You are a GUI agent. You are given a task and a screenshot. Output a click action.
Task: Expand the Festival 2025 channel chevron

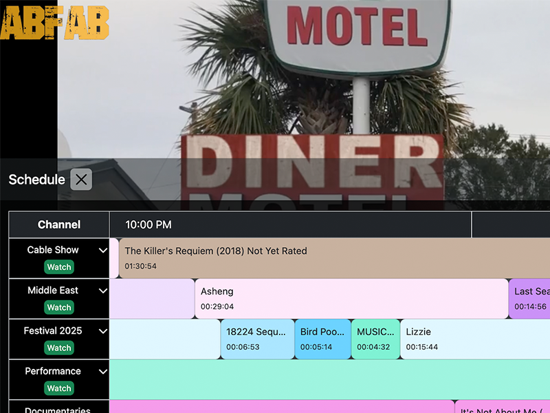click(x=102, y=331)
